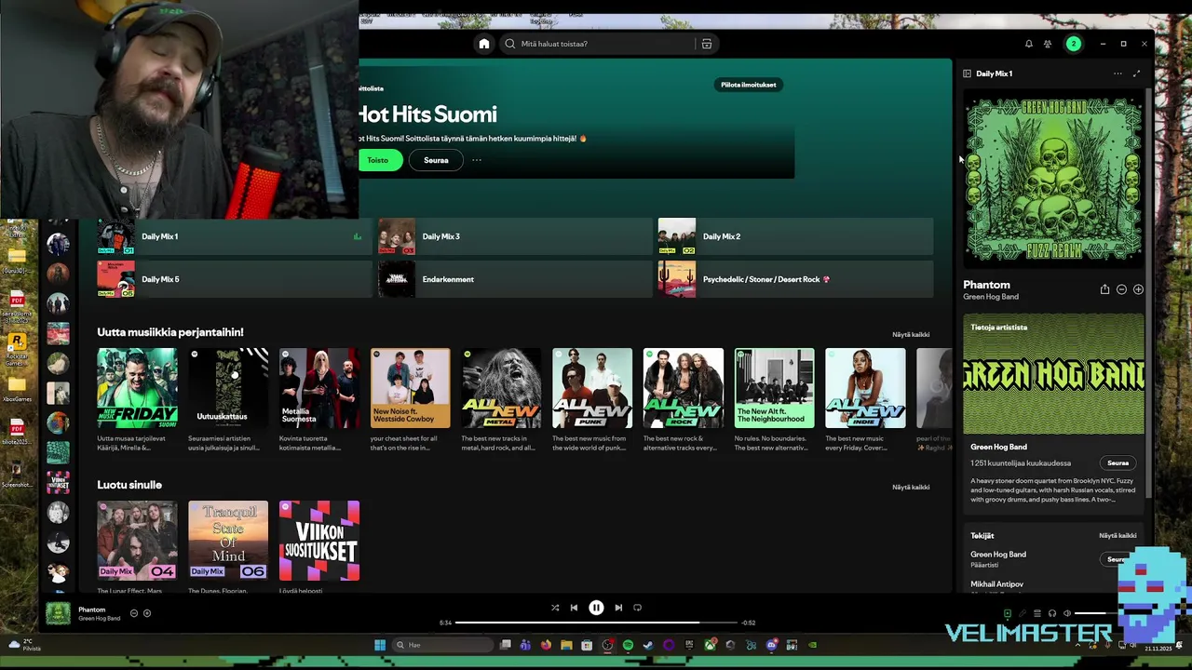
Task: Hide Phantom from the bottom bar icon
Action: tap(134, 613)
